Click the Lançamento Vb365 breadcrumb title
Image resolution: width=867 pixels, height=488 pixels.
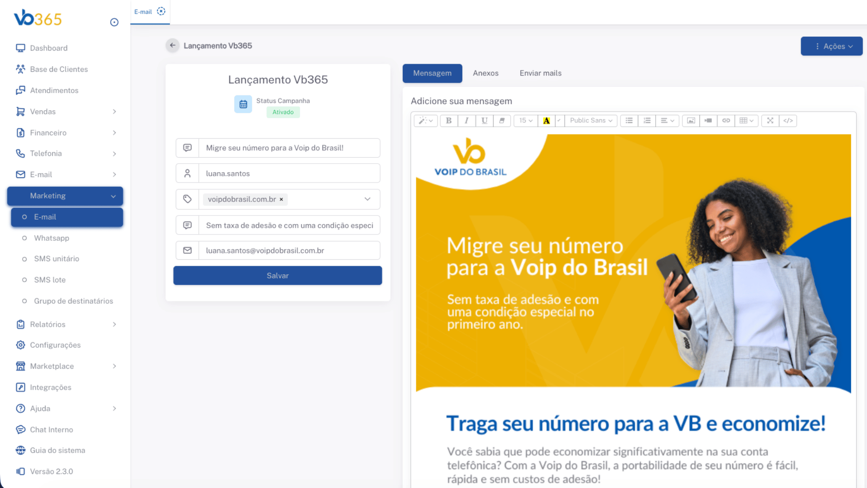click(218, 46)
